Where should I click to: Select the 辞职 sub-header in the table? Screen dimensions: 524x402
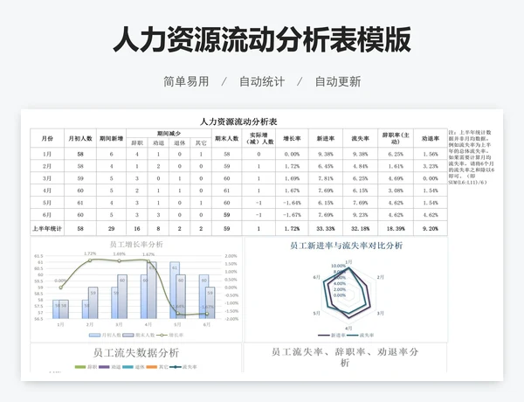[137, 143]
